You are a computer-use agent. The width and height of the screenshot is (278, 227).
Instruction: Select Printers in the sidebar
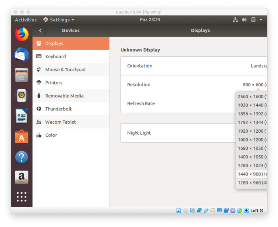point(71,82)
